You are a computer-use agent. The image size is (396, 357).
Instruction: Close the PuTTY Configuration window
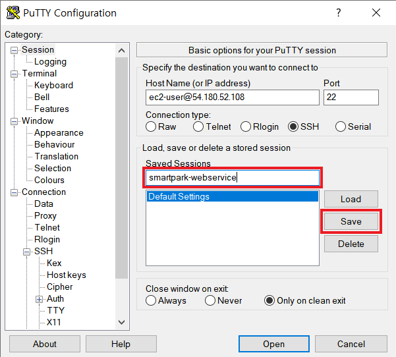376,13
